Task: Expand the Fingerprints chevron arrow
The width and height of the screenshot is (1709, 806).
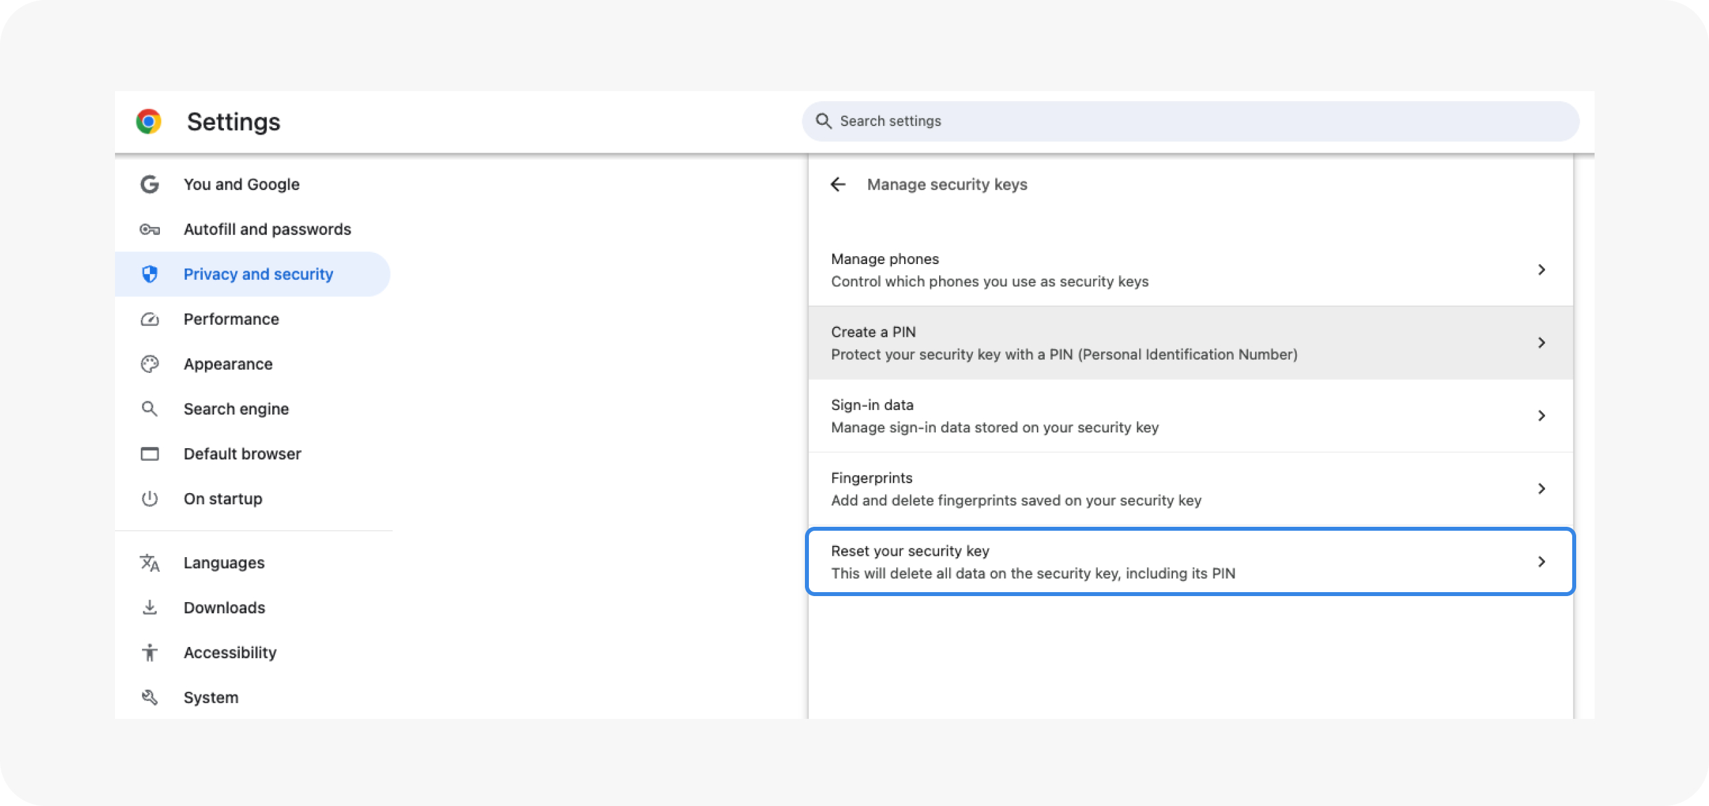Action: 1540,488
